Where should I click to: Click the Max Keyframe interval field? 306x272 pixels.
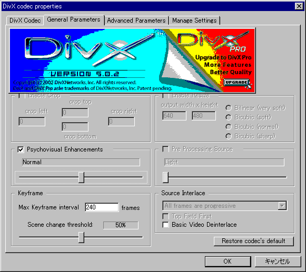tap(102, 207)
